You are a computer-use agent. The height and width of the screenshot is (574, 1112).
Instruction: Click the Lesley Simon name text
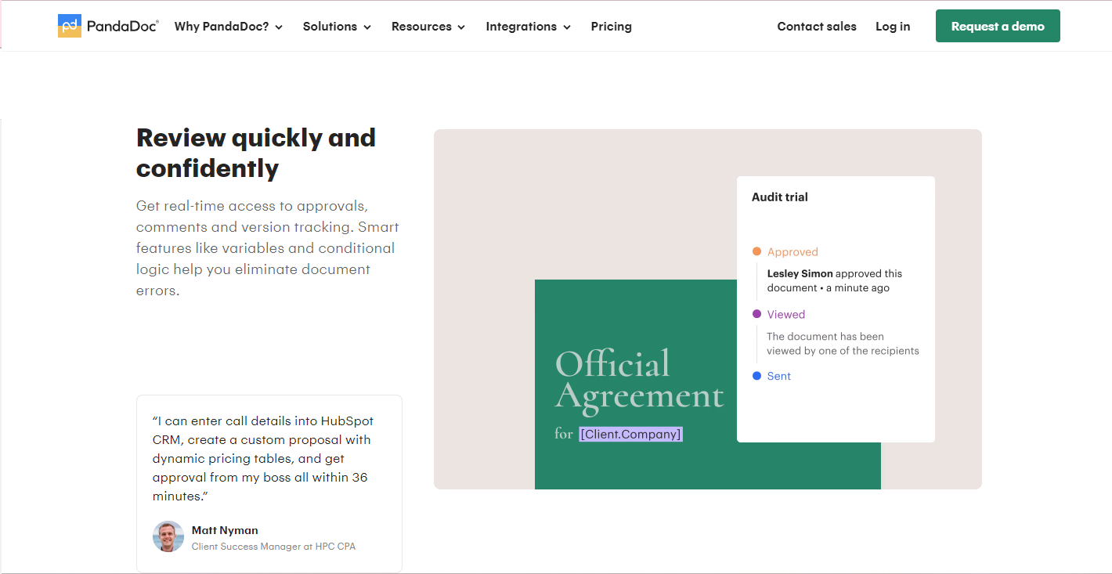click(x=800, y=274)
